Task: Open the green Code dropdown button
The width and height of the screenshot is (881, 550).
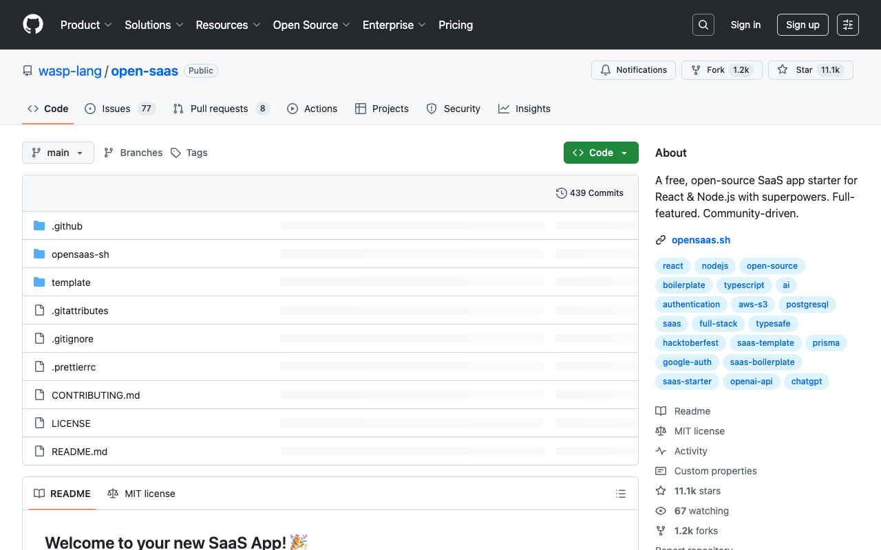Action: tap(601, 153)
